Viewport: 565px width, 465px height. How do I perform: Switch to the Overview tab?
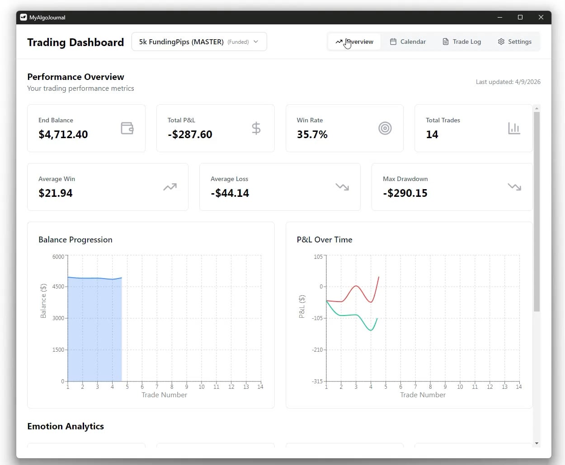pyautogui.click(x=354, y=42)
